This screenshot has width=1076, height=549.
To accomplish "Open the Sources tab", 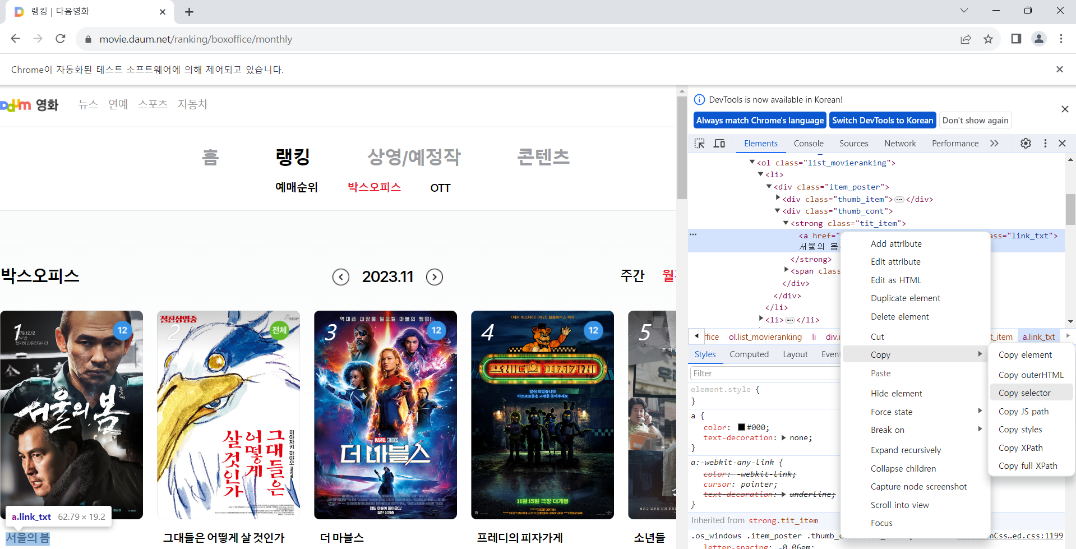I will tap(853, 144).
